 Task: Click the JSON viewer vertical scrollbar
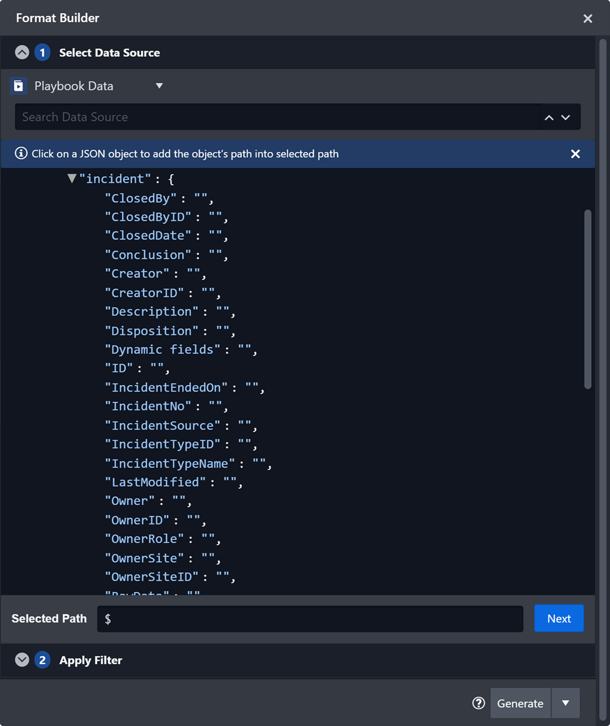coord(587,299)
